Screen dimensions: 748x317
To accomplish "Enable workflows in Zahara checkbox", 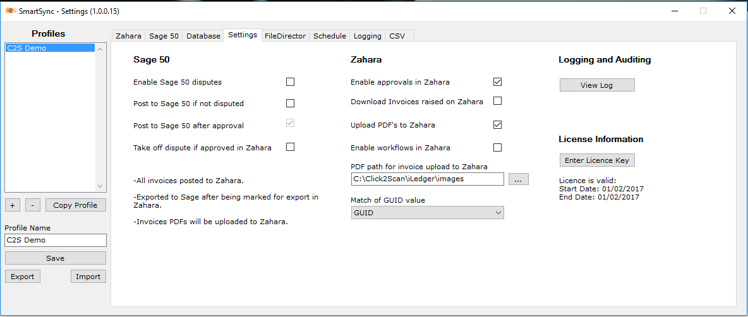I will (x=498, y=147).
